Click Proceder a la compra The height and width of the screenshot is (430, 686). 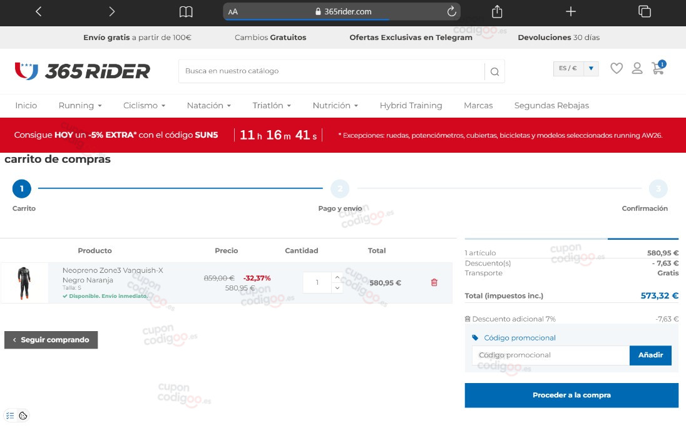pyautogui.click(x=571, y=395)
